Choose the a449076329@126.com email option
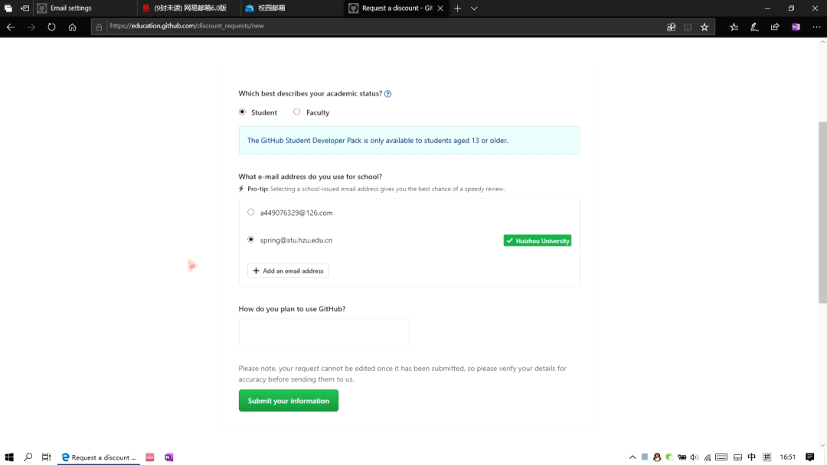This screenshot has width=827, height=465. pyautogui.click(x=250, y=212)
